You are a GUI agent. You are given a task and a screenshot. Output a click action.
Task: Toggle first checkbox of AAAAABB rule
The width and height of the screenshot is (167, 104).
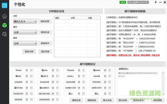(79, 82)
